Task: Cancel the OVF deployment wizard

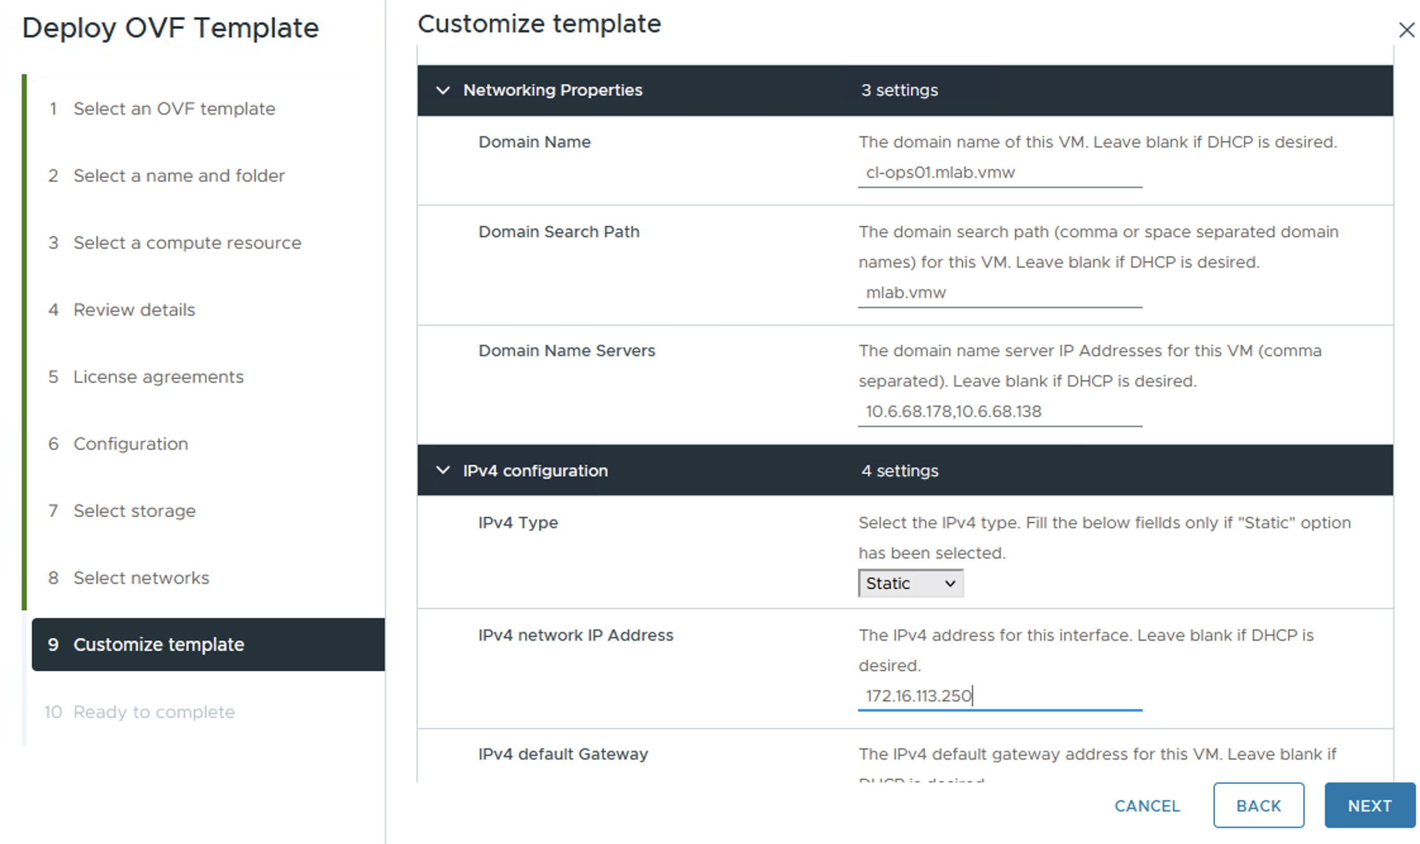Action: click(1147, 805)
